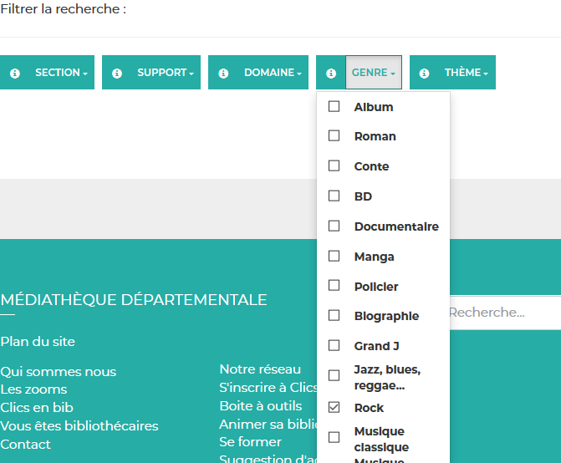Viewport: 561px width, 463px height.
Task: Open the Clics en bib link
Action: point(37,408)
